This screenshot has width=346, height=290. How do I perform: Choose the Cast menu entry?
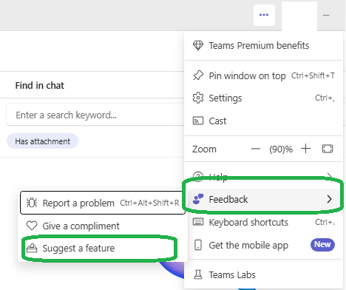263,121
